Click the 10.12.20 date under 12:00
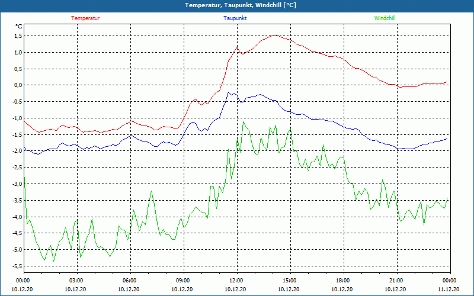474x296 pixels. click(x=235, y=289)
